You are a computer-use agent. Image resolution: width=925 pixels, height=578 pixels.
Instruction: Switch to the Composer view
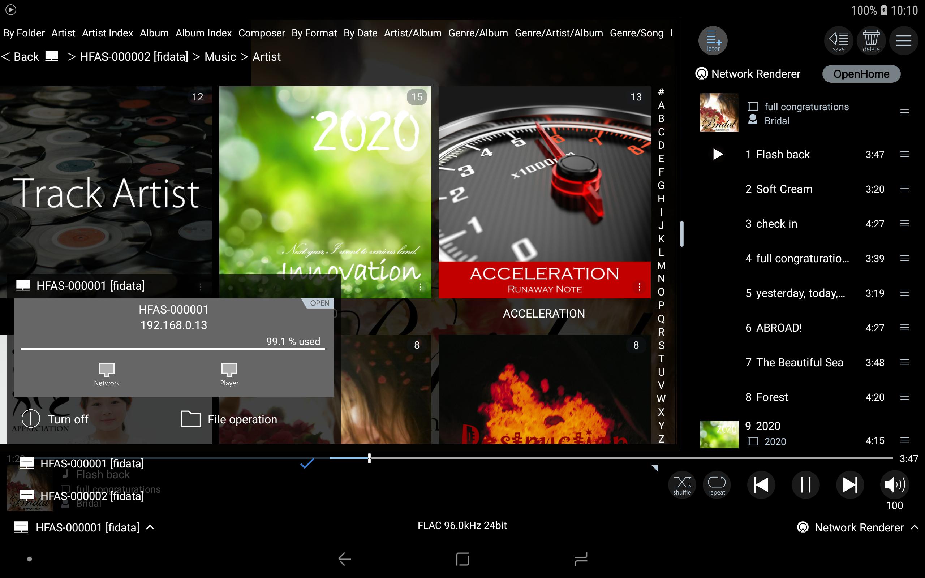[262, 33]
